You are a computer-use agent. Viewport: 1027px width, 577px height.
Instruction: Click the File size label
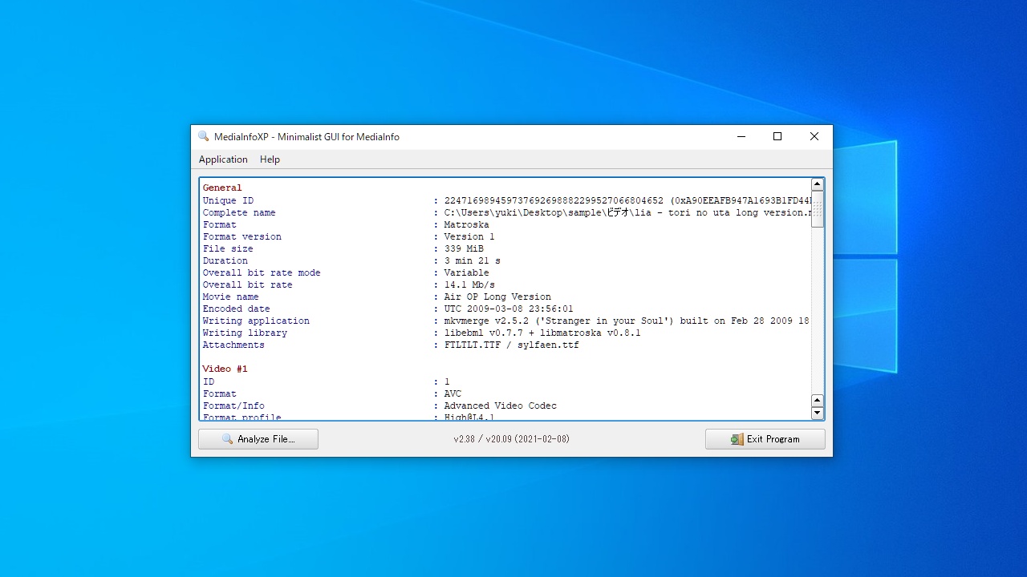228,248
